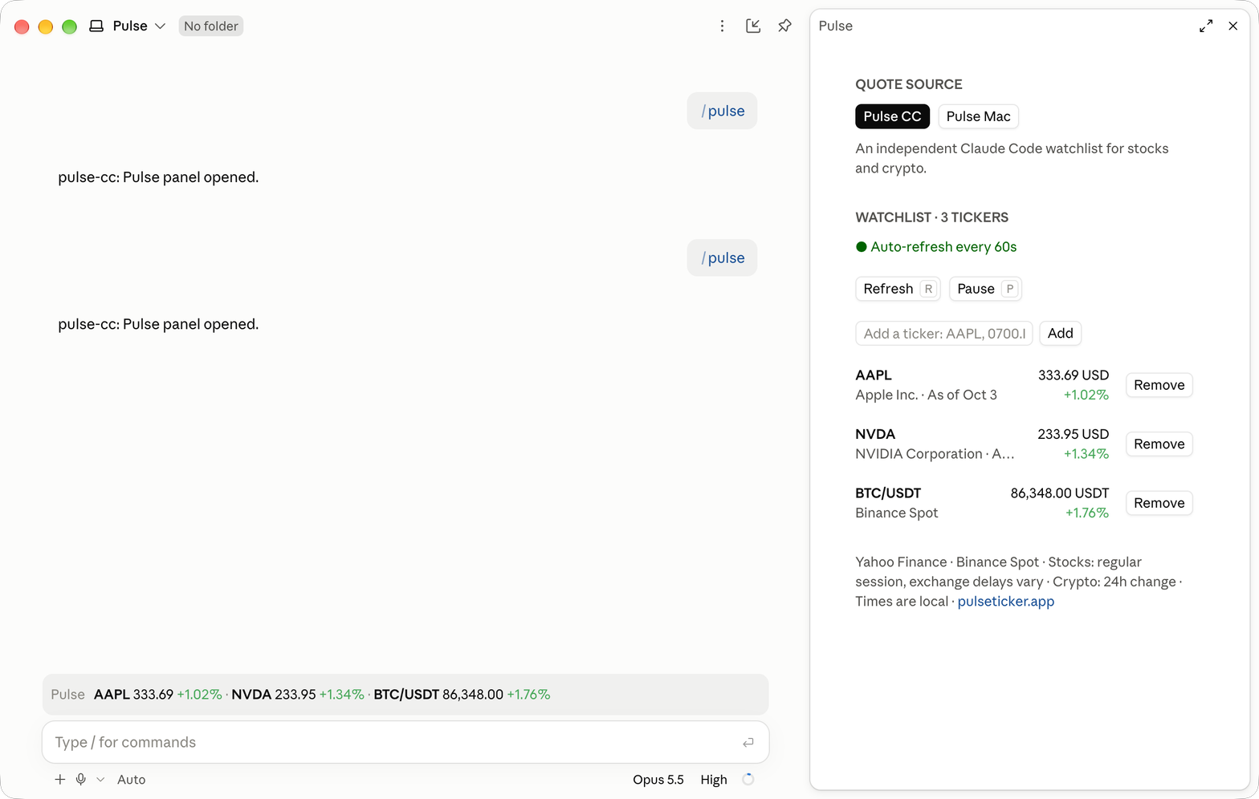Open the Pulse project dropdown chevron

(x=160, y=26)
